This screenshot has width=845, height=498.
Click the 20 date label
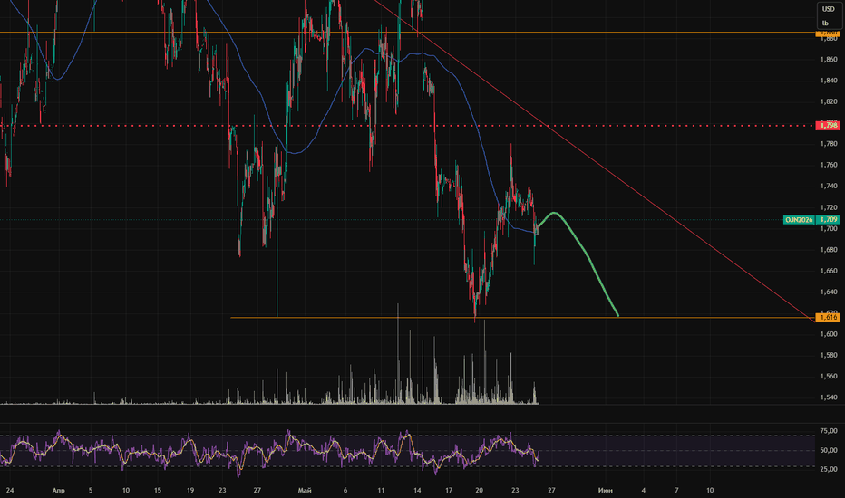pyautogui.click(x=479, y=491)
